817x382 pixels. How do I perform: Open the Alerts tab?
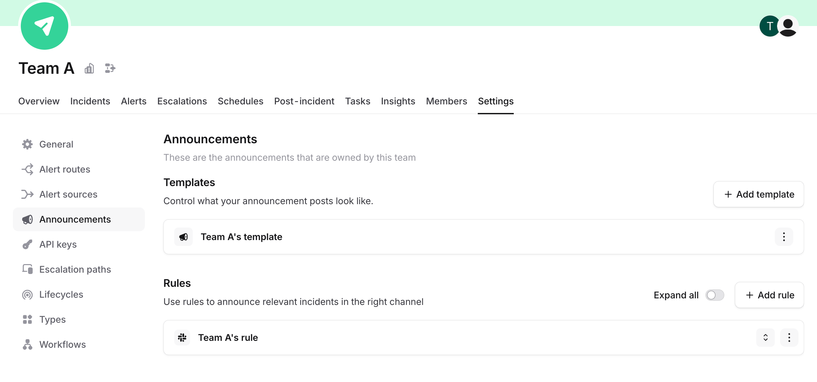[x=134, y=101]
